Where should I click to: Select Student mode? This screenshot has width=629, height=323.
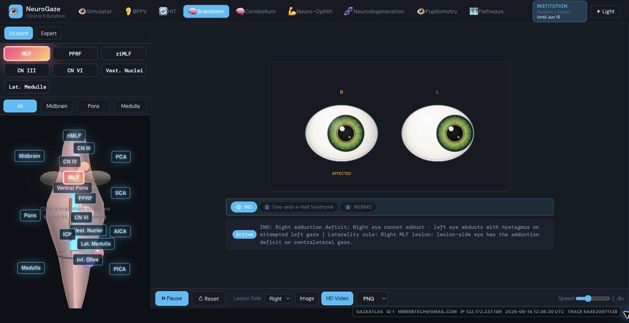pyautogui.click(x=19, y=33)
